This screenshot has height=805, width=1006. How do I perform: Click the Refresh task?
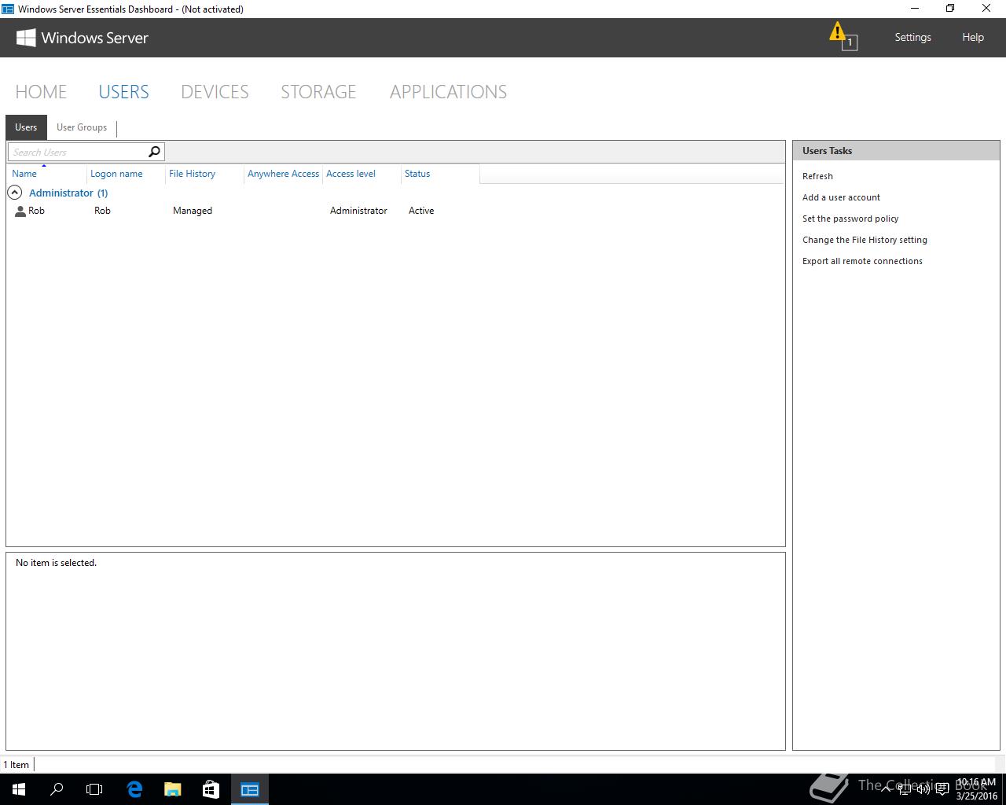tap(817, 176)
